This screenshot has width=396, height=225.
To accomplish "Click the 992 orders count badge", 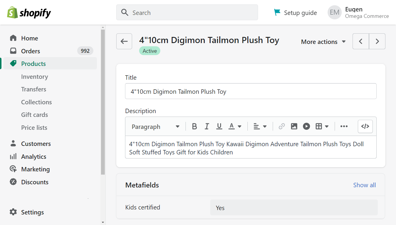I will point(85,51).
